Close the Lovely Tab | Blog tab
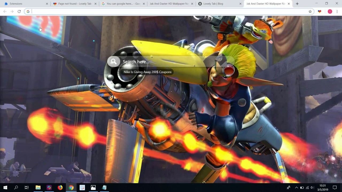 240,4
